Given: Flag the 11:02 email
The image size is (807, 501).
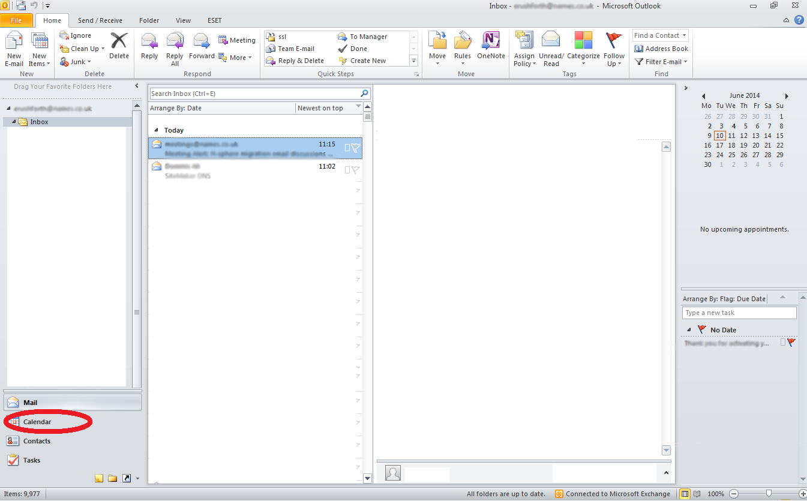Looking at the screenshot, I should pyautogui.click(x=355, y=170).
